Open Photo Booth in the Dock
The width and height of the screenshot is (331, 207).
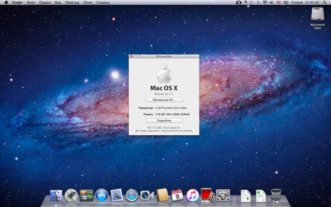pos(207,195)
